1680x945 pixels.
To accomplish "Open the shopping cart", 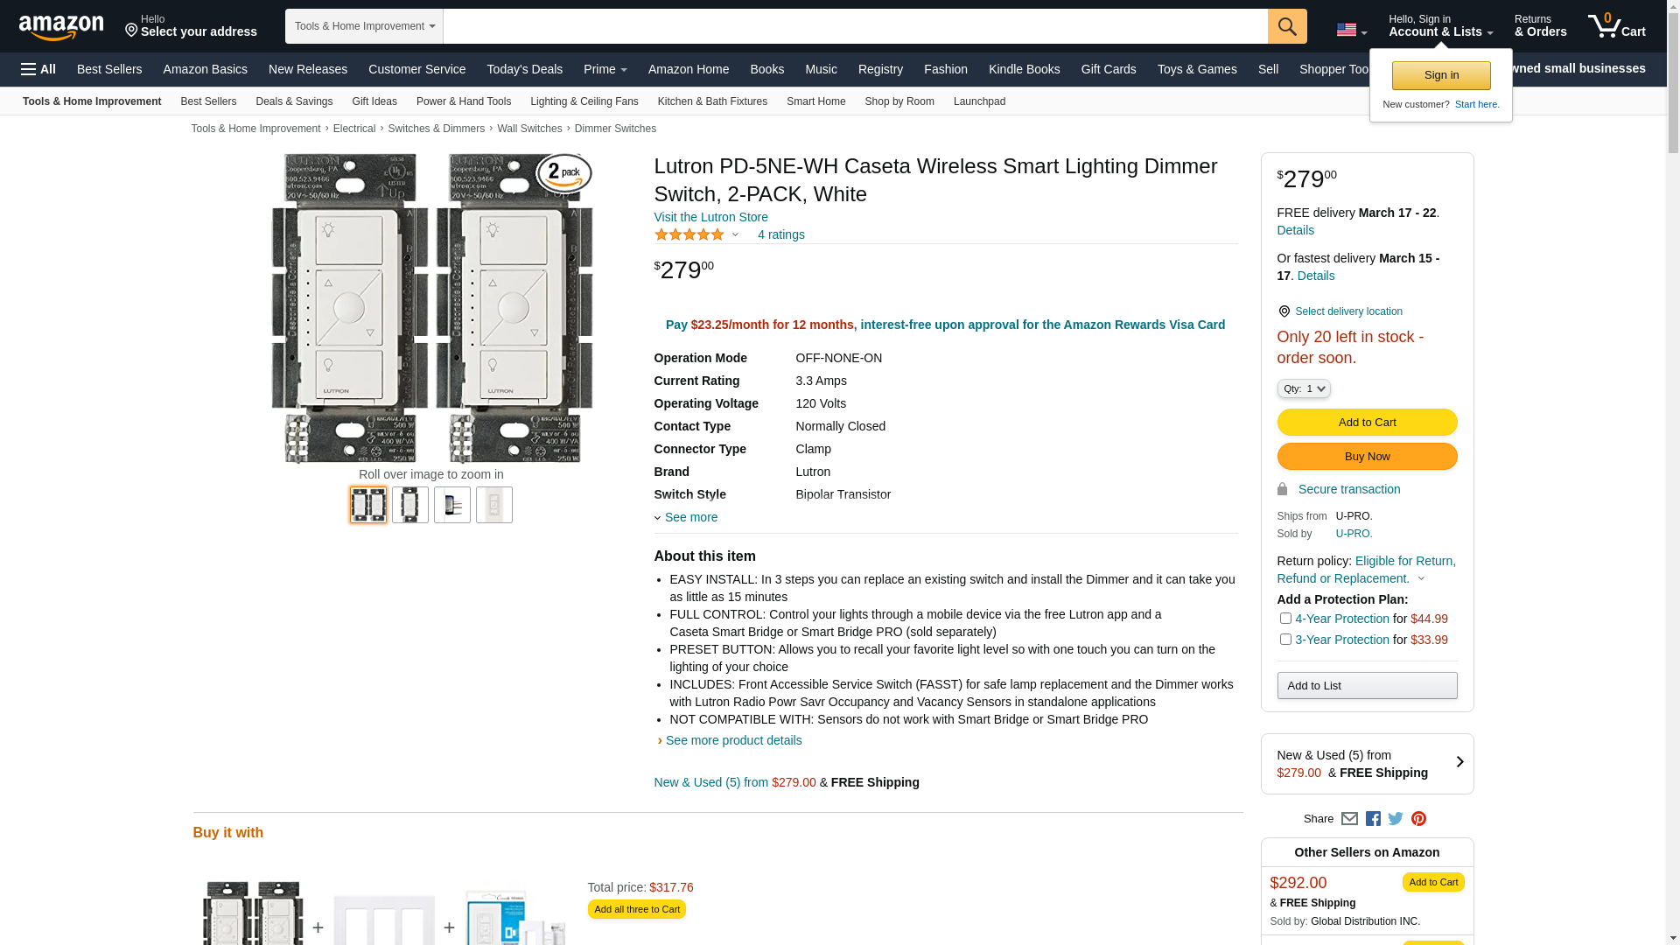I will pos(1616,26).
